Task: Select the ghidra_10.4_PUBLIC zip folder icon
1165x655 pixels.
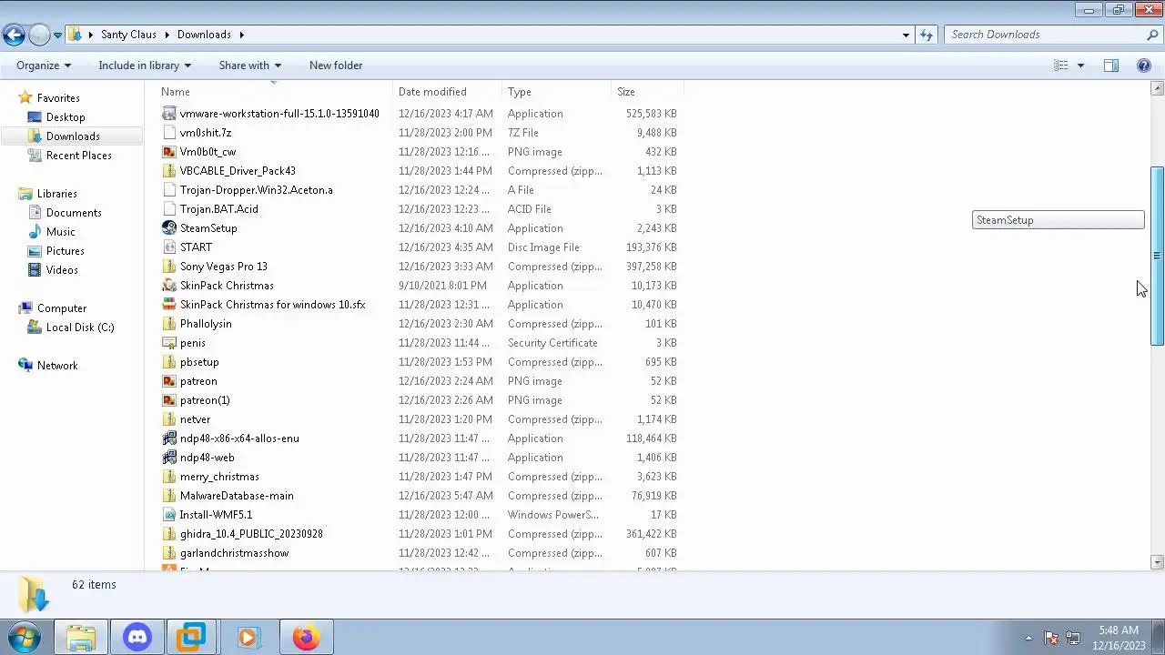Action: tap(168, 534)
